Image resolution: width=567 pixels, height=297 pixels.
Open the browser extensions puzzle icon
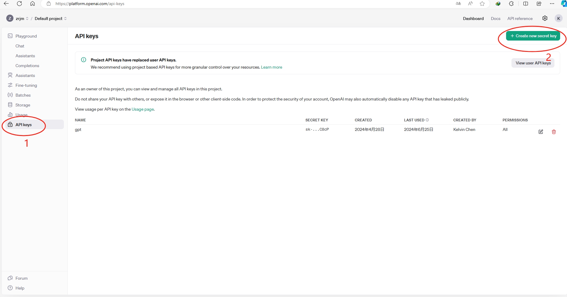(x=511, y=4)
